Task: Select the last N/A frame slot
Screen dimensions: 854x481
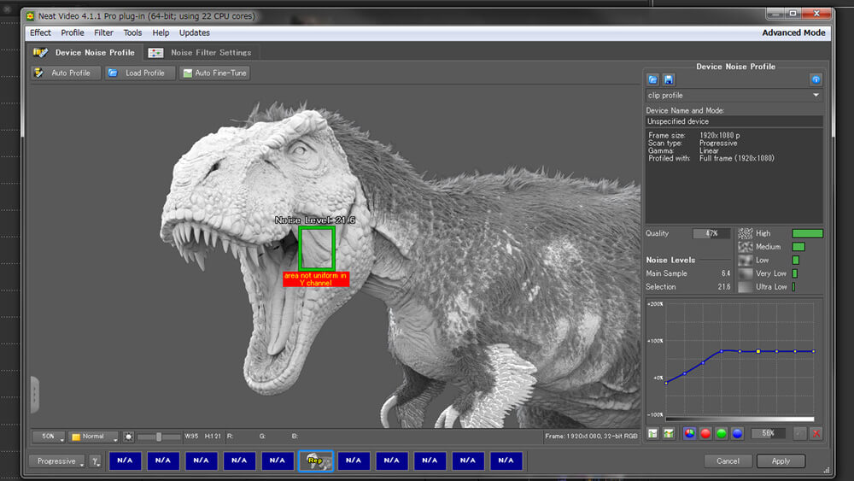Action: 506,460
